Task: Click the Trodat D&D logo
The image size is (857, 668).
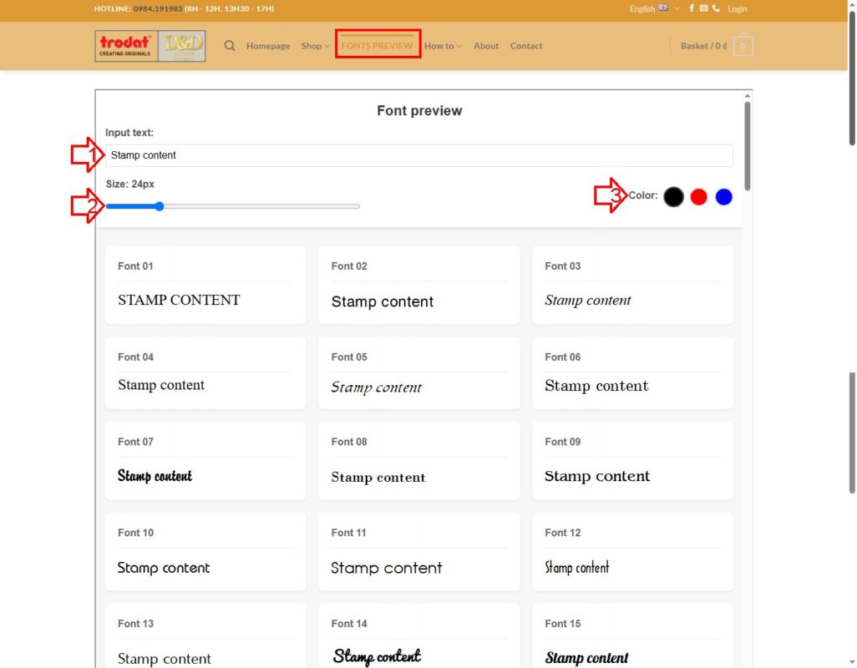Action: click(x=150, y=46)
